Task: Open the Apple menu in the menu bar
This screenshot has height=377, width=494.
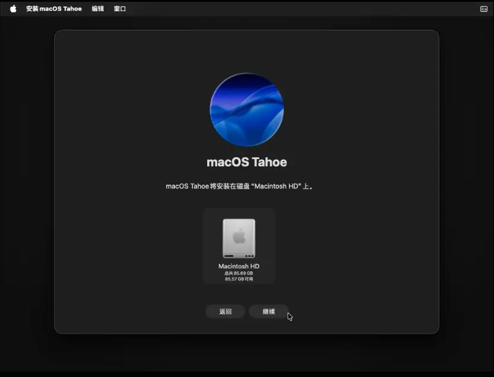Action: point(13,9)
